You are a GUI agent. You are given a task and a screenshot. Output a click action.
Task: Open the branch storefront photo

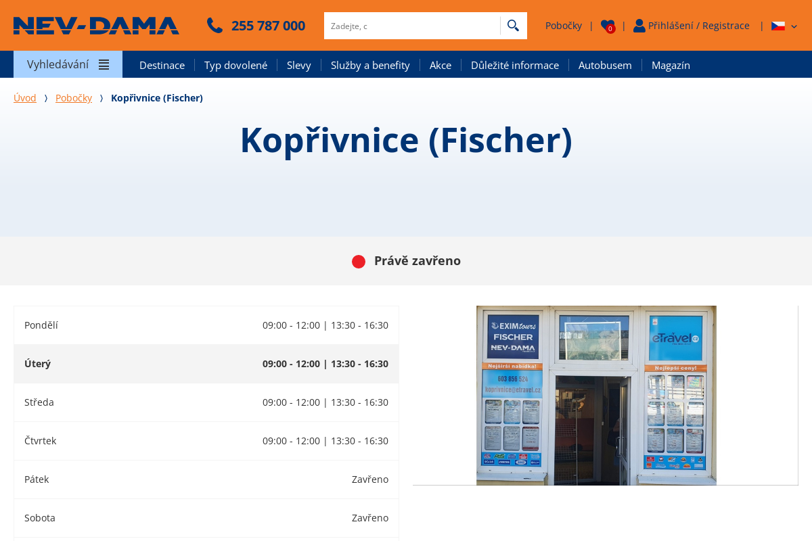click(x=596, y=395)
